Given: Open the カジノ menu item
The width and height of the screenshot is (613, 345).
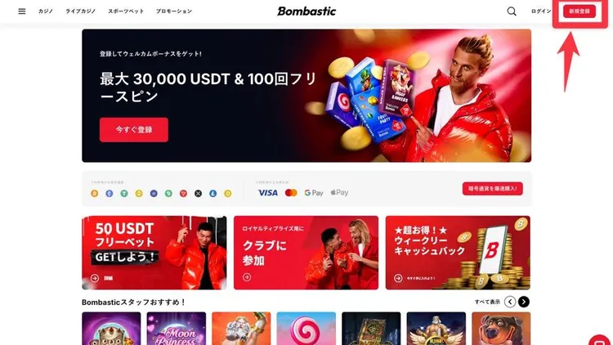Looking at the screenshot, I should [45, 11].
